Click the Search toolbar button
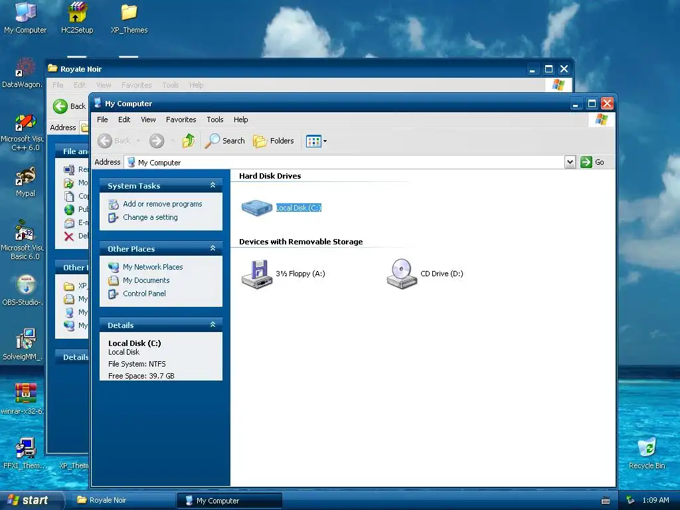Screen dimensions: 680x510 click(224, 141)
